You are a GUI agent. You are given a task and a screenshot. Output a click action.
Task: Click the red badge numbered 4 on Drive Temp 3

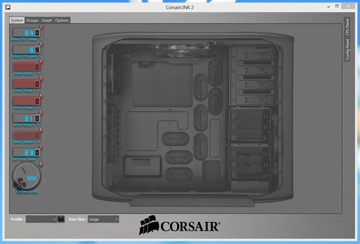[x=41, y=95]
